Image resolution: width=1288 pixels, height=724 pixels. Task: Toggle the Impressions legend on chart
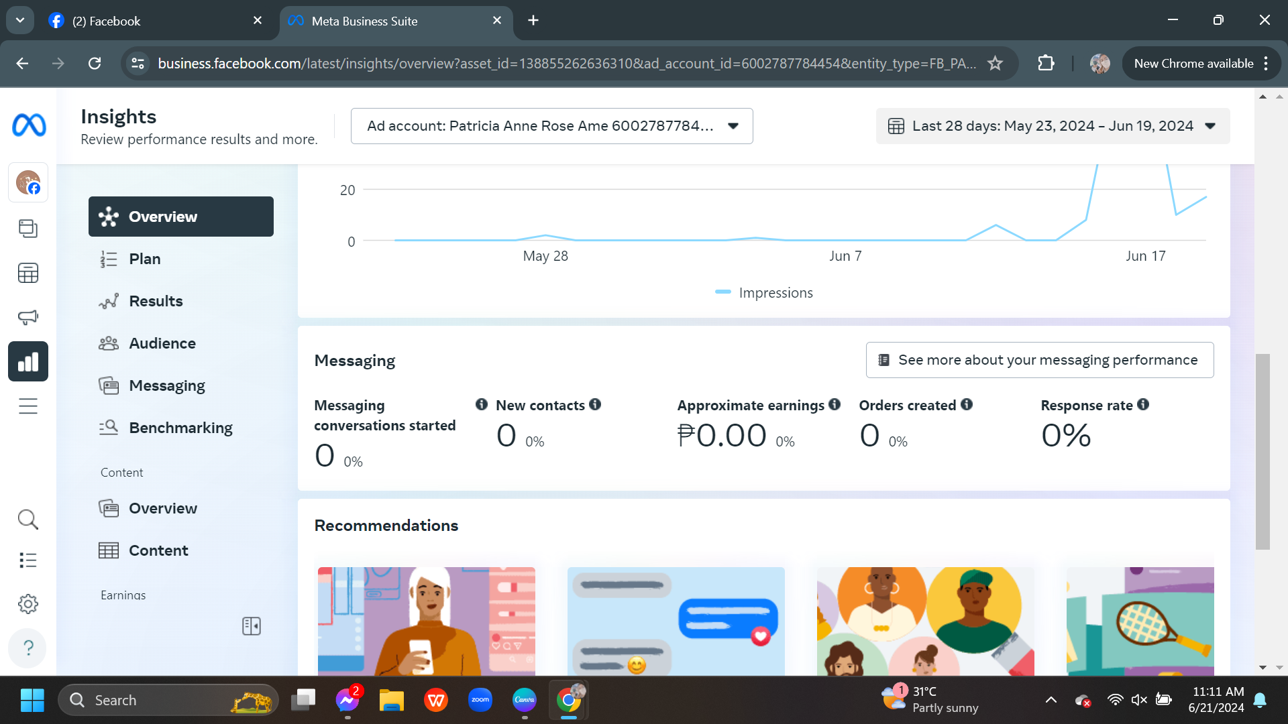[x=764, y=293]
